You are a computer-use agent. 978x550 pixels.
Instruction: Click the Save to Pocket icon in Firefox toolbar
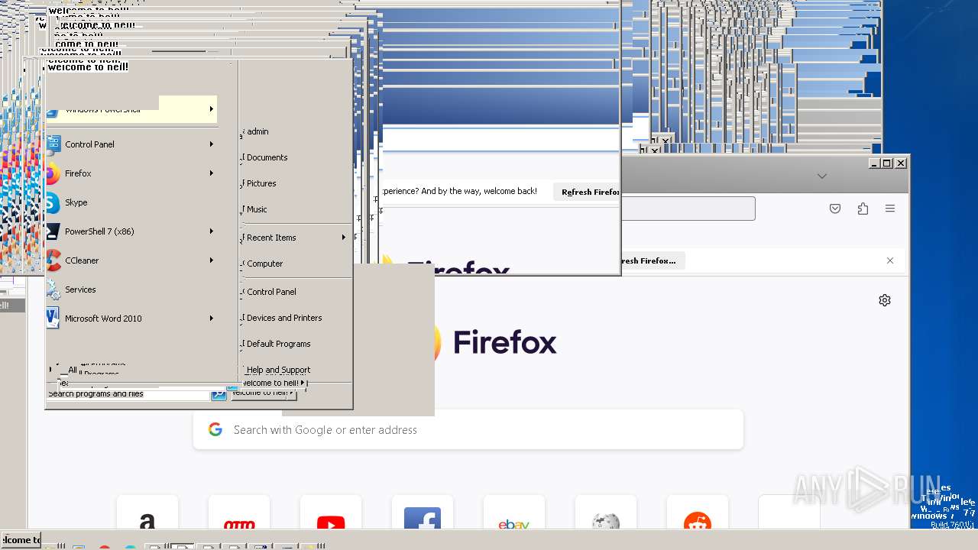[835, 209]
